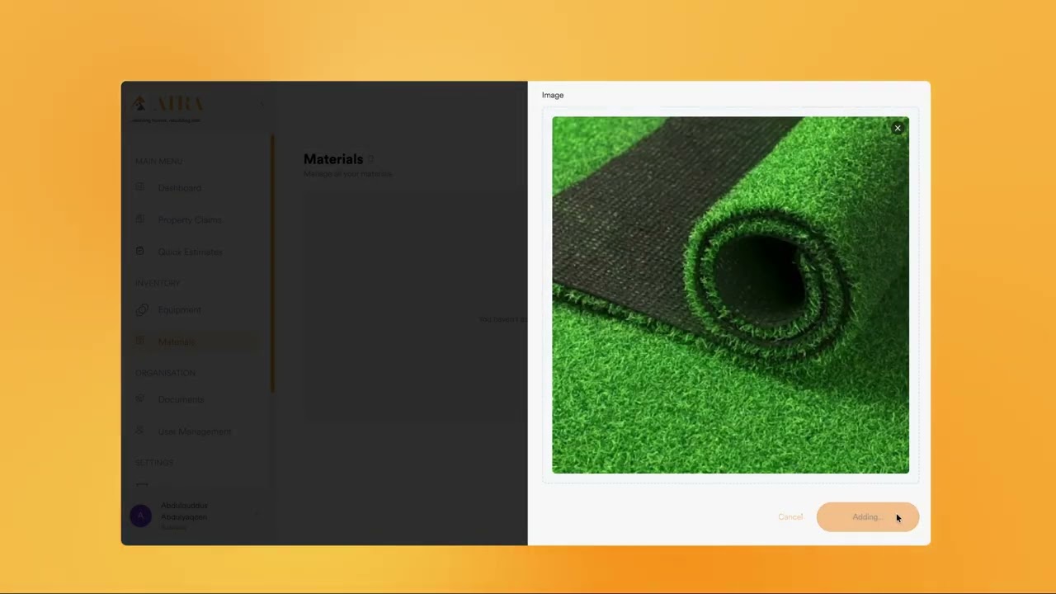
Task: Remove the uploaded grass image
Action: pos(898,128)
